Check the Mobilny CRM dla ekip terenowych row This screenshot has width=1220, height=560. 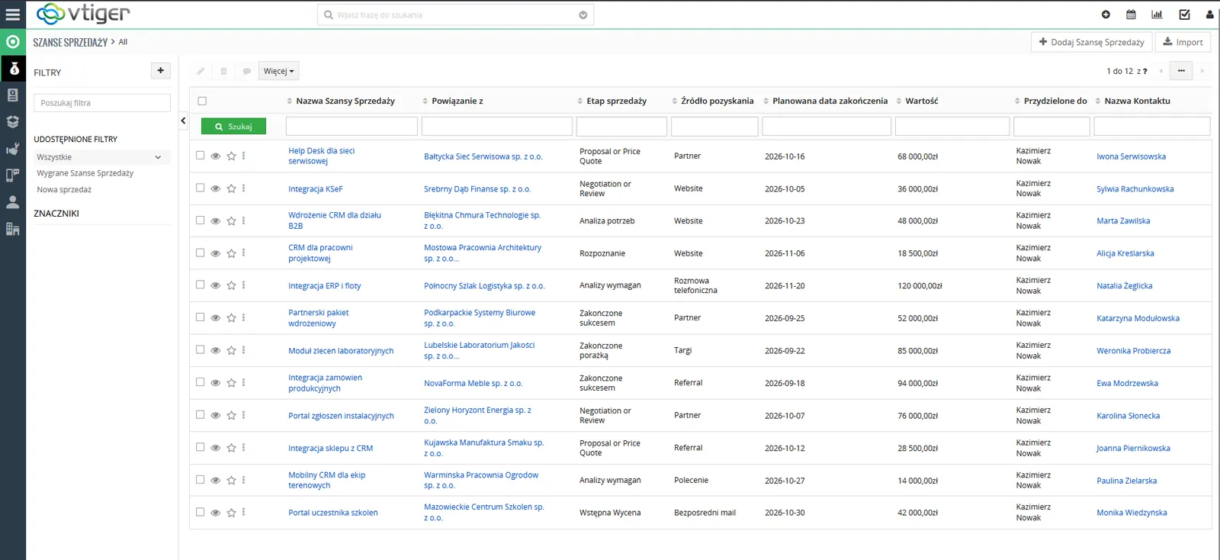coord(200,479)
